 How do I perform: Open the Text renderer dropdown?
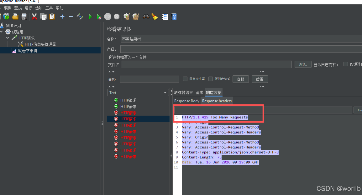click(x=138, y=92)
